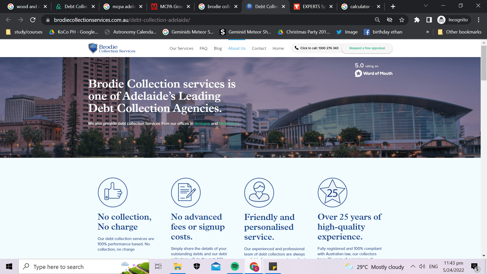Close the brodie colle tab
Screen dimensions: 487x274
(x=236, y=7)
